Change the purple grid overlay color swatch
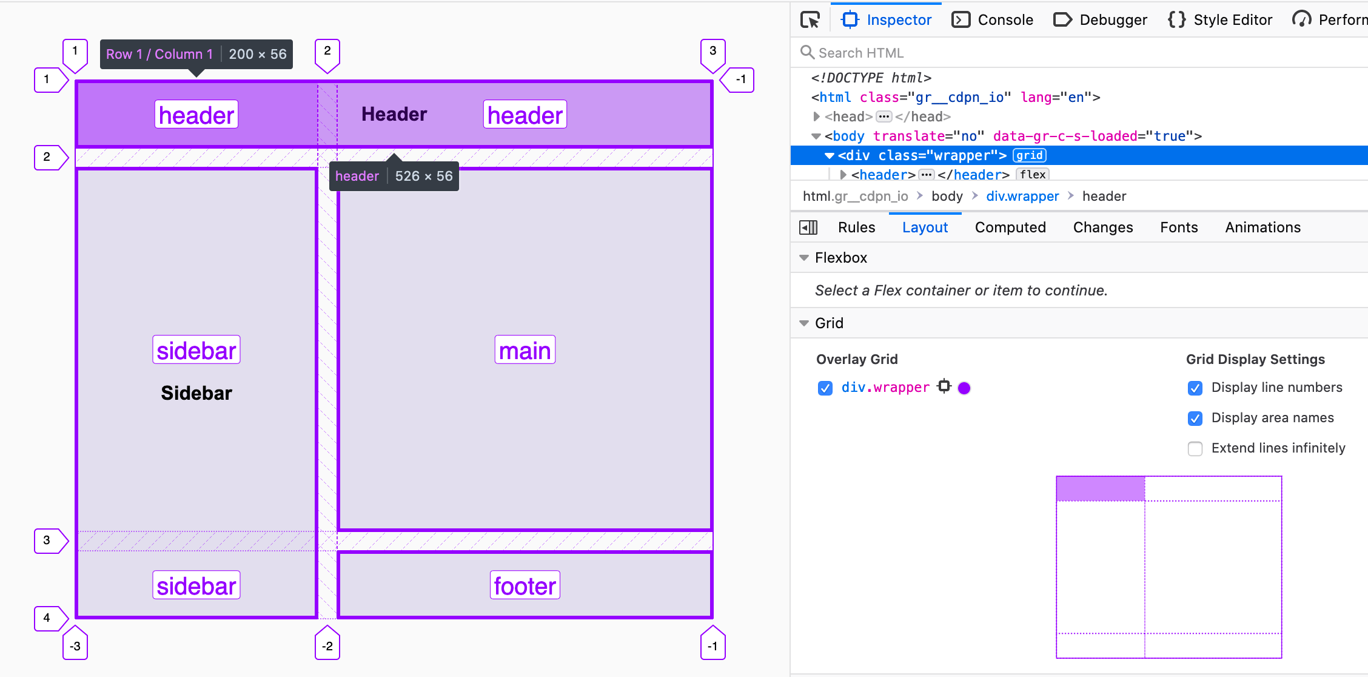 click(964, 388)
